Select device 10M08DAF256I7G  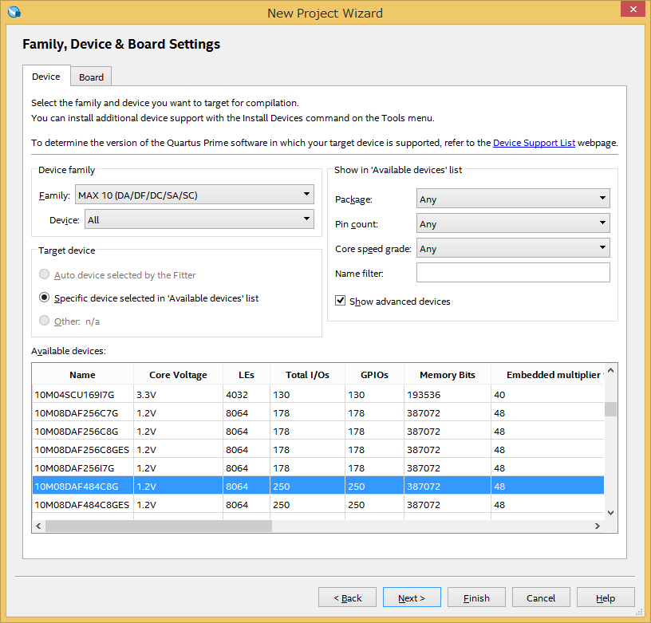(x=318, y=467)
